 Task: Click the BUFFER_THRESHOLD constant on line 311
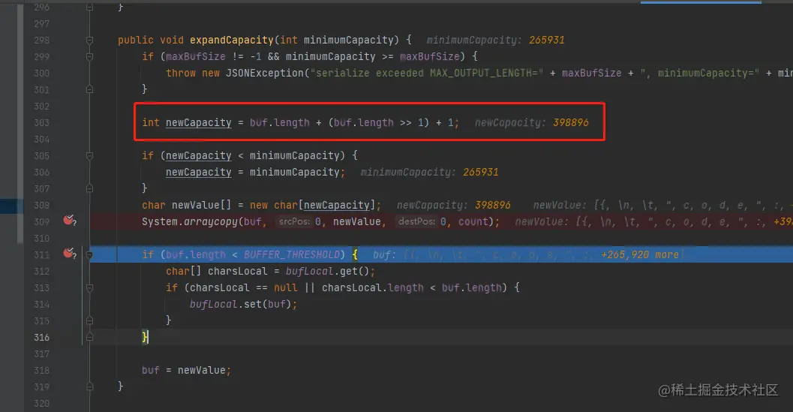(x=292, y=254)
